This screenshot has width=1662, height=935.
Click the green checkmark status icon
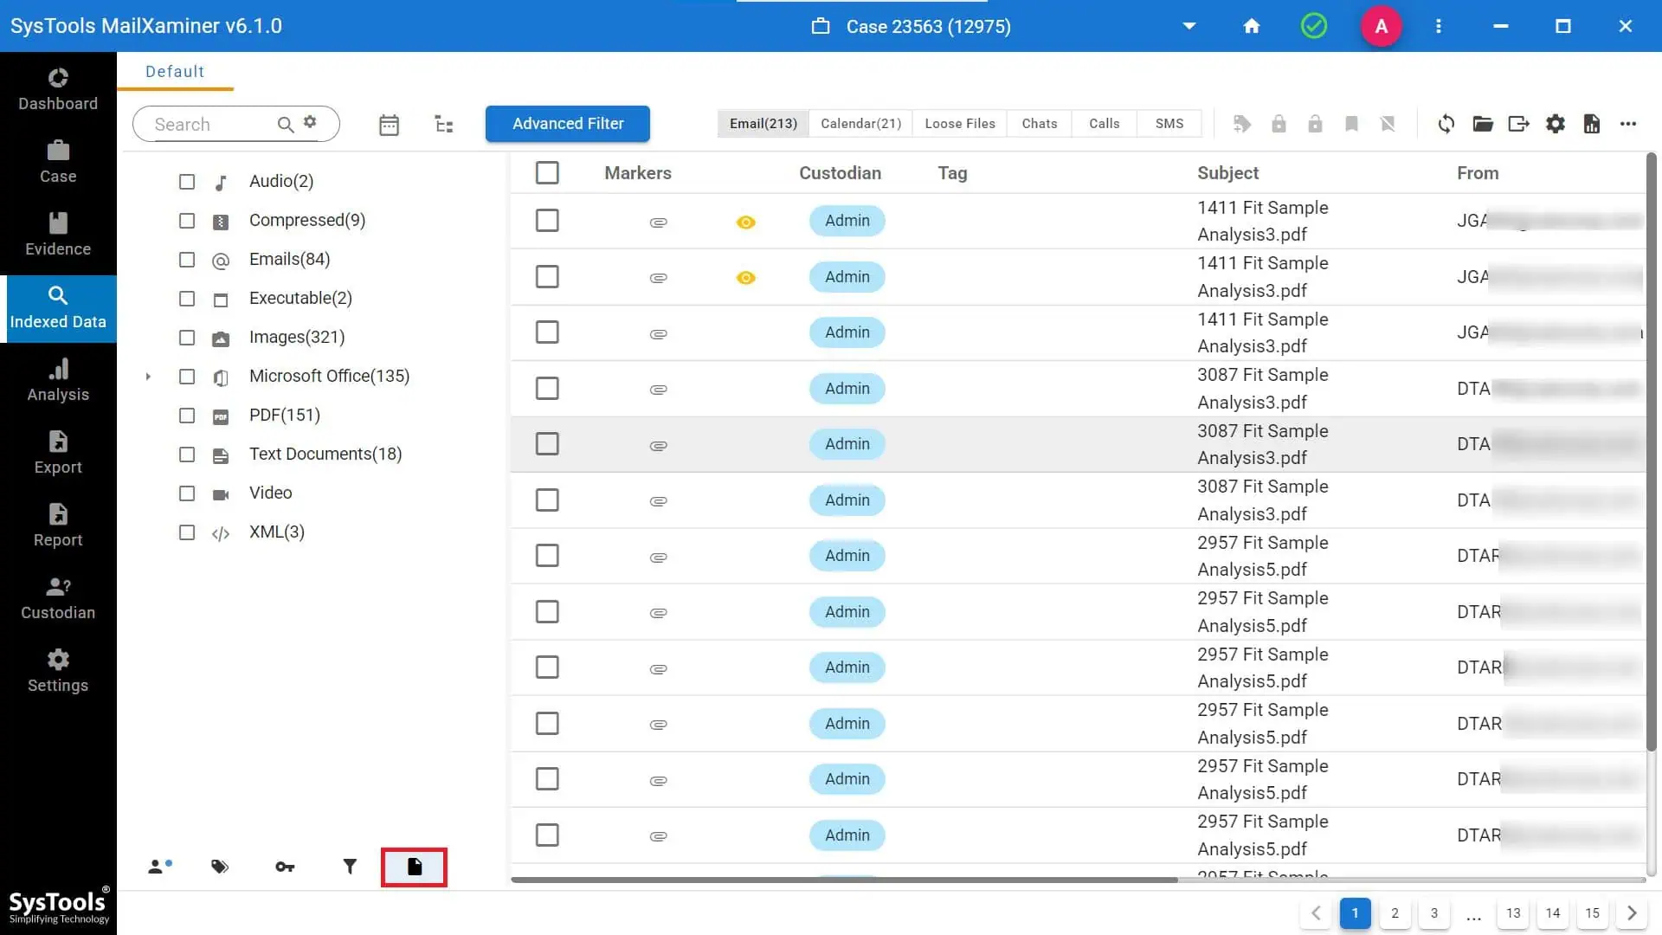[1314, 26]
